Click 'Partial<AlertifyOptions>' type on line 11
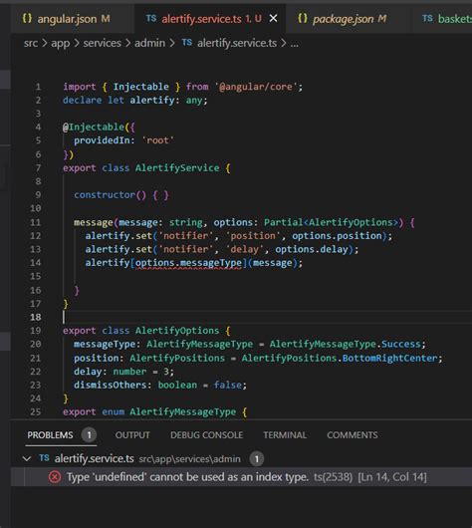This screenshot has width=472, height=528. tap(331, 222)
